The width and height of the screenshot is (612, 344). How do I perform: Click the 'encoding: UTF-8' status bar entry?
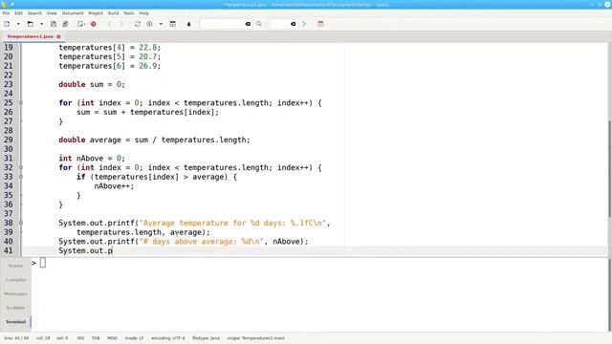(168, 338)
